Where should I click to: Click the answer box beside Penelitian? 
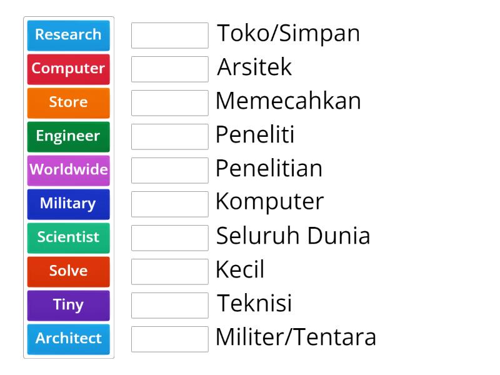[x=169, y=171]
